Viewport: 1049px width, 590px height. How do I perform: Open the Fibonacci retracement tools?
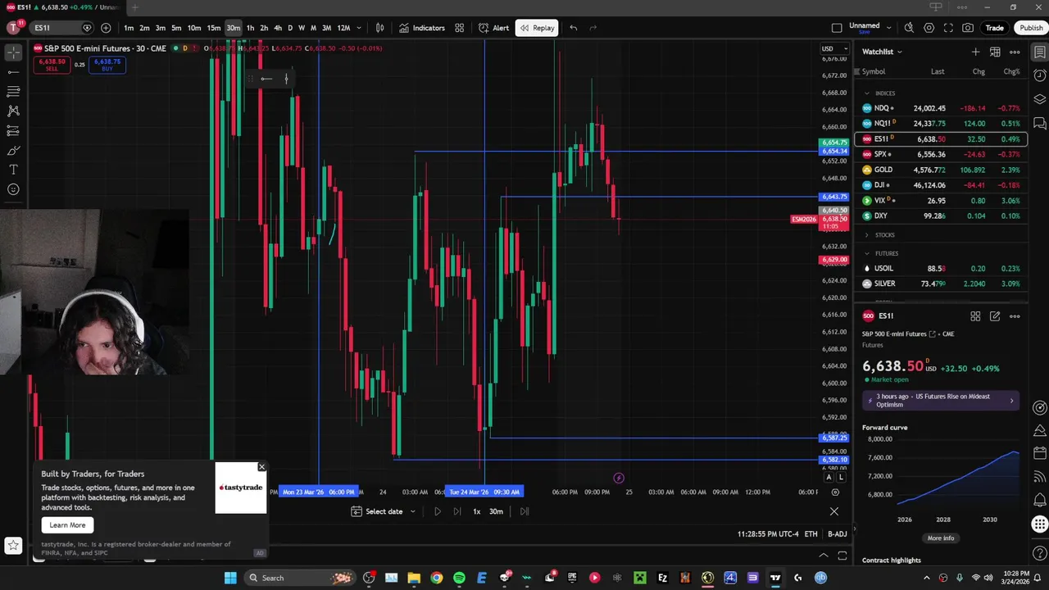click(13, 91)
